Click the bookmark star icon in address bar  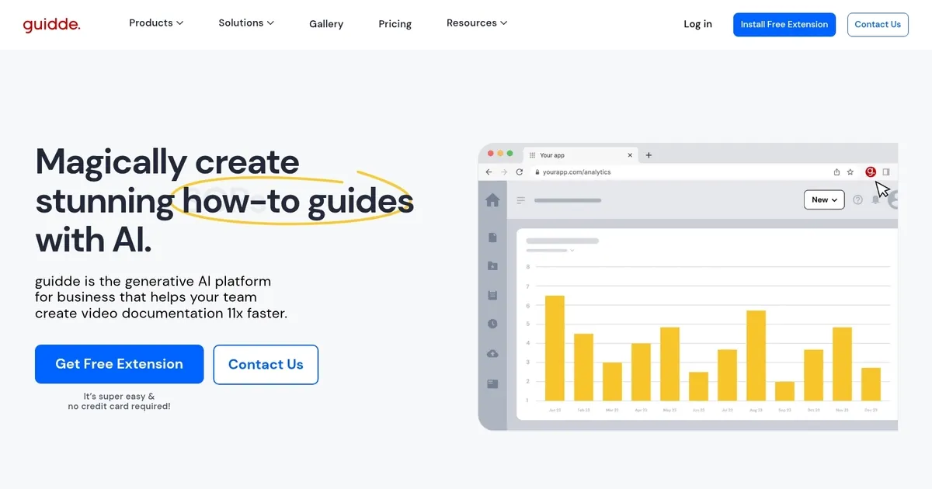850,172
